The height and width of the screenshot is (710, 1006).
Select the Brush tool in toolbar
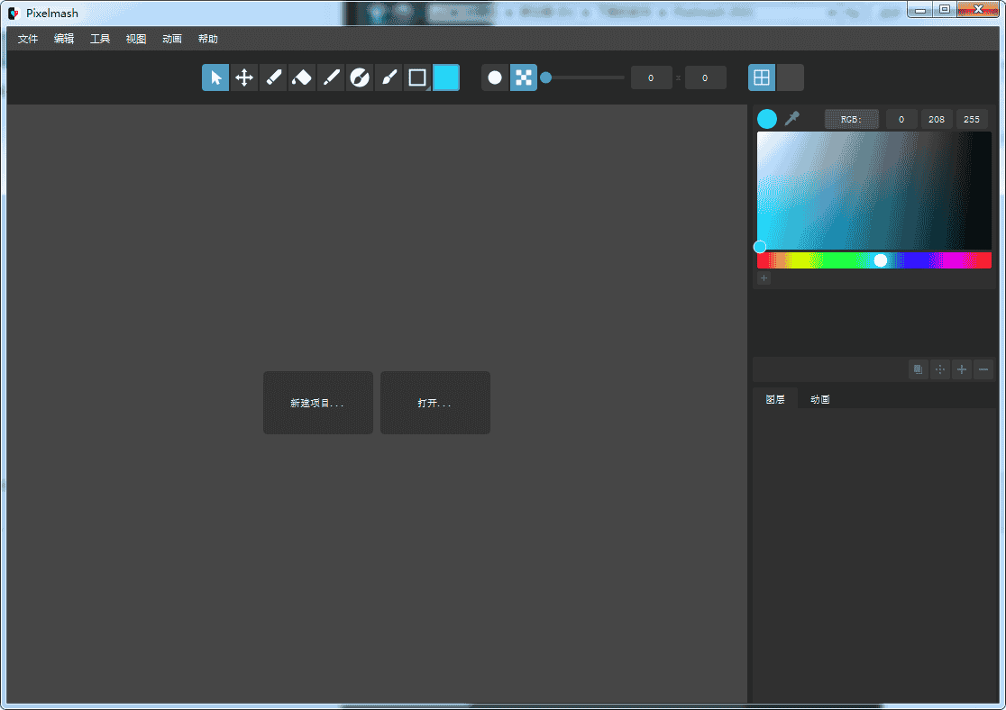[x=389, y=78]
